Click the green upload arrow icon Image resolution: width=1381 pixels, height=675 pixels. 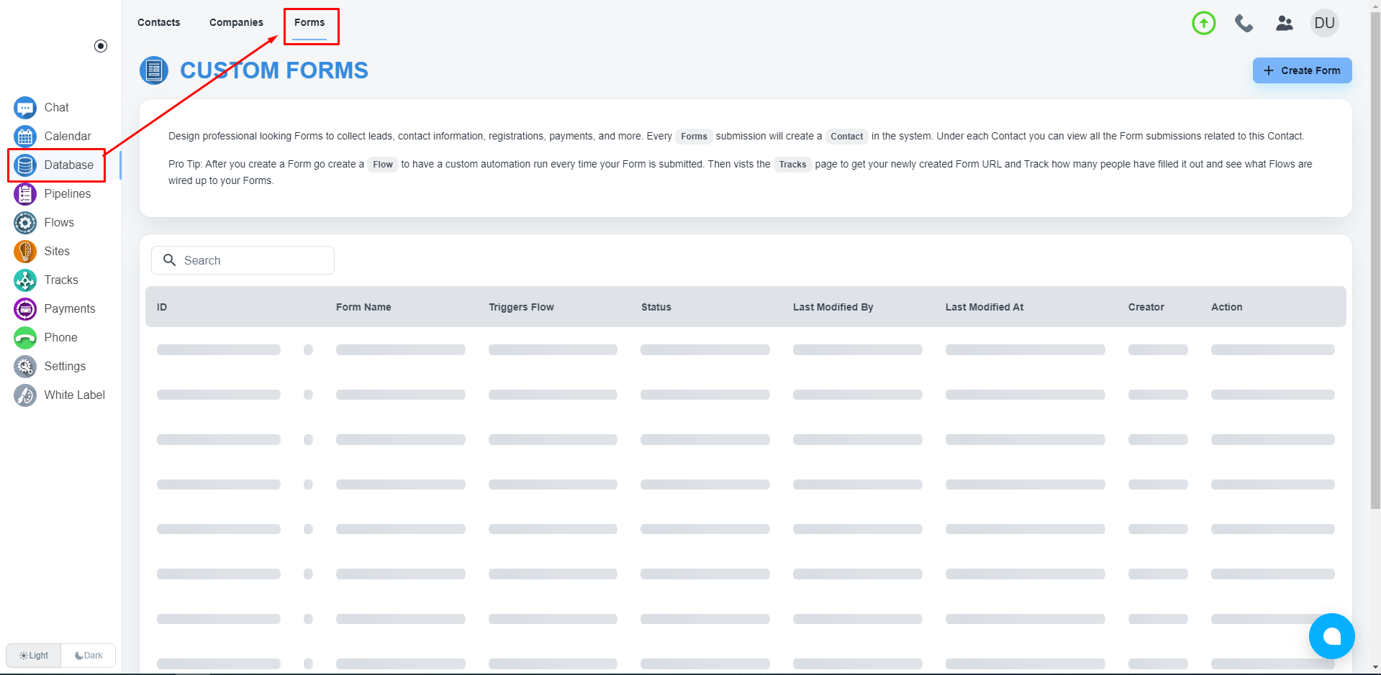(1203, 23)
